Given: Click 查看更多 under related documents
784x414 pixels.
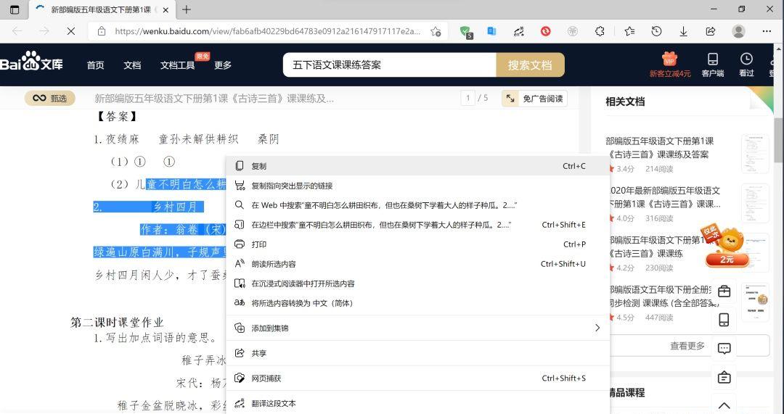Looking at the screenshot, I should pos(687,346).
